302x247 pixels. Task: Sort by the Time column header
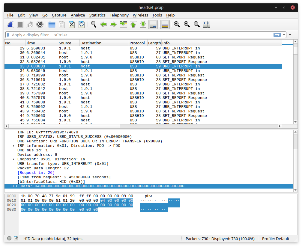point(41,43)
